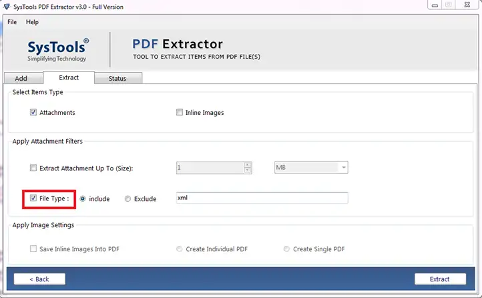
Task: Open the File menu
Action: click(x=12, y=22)
